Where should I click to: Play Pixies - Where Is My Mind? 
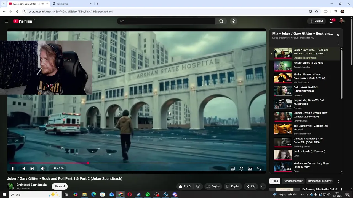305,65
